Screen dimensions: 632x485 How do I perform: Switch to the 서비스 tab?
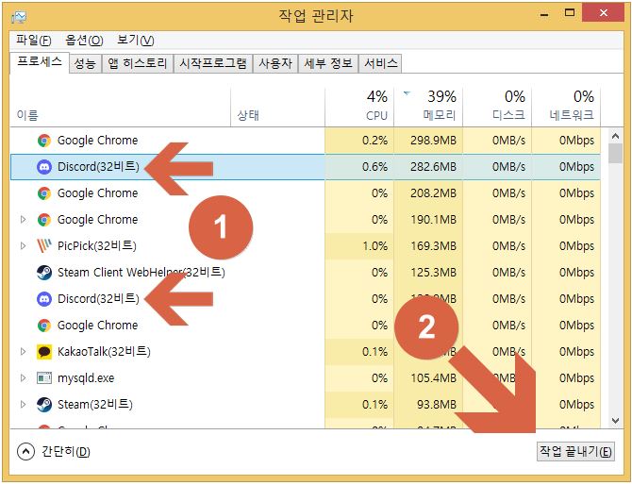click(380, 64)
